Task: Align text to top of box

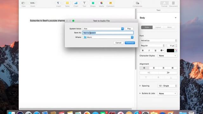Action: (x=146, y=77)
